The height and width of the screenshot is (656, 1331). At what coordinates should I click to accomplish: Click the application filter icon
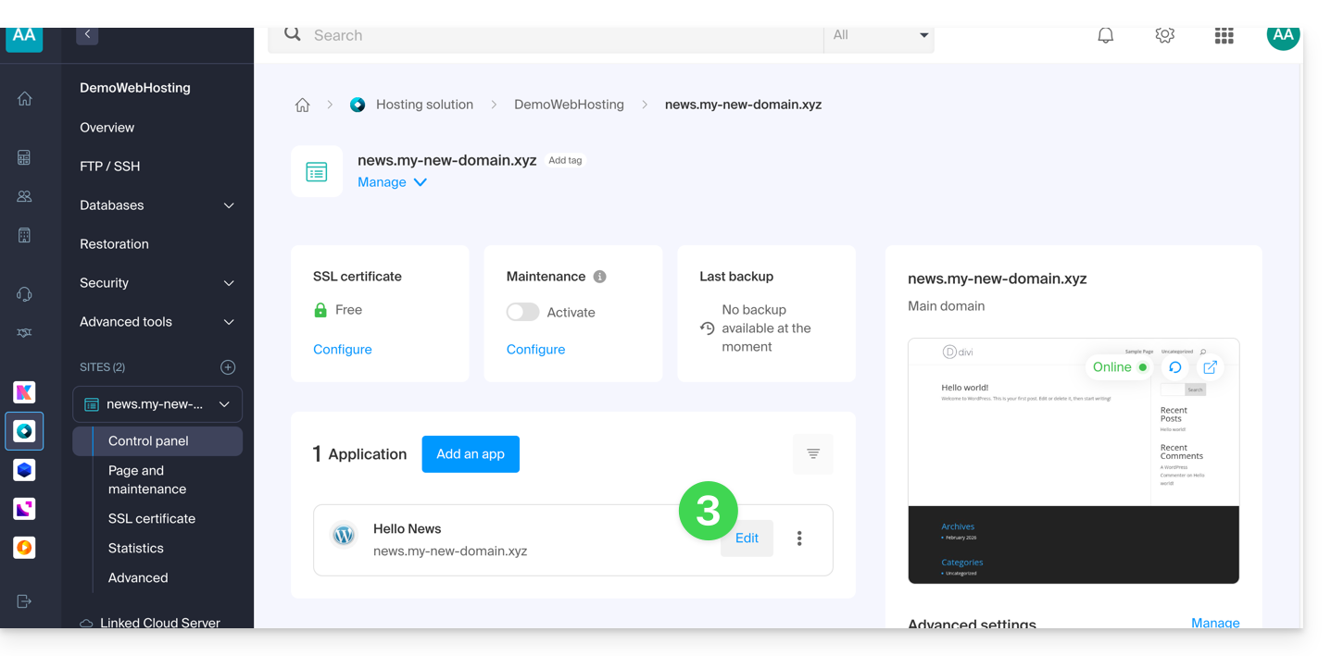812,453
